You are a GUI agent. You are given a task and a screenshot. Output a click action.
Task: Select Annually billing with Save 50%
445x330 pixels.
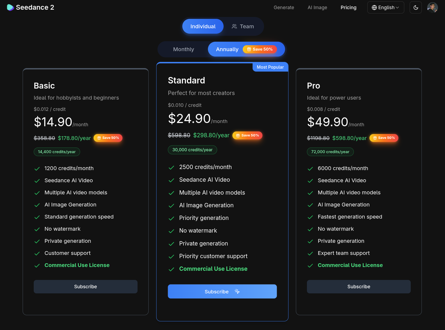(x=227, y=49)
